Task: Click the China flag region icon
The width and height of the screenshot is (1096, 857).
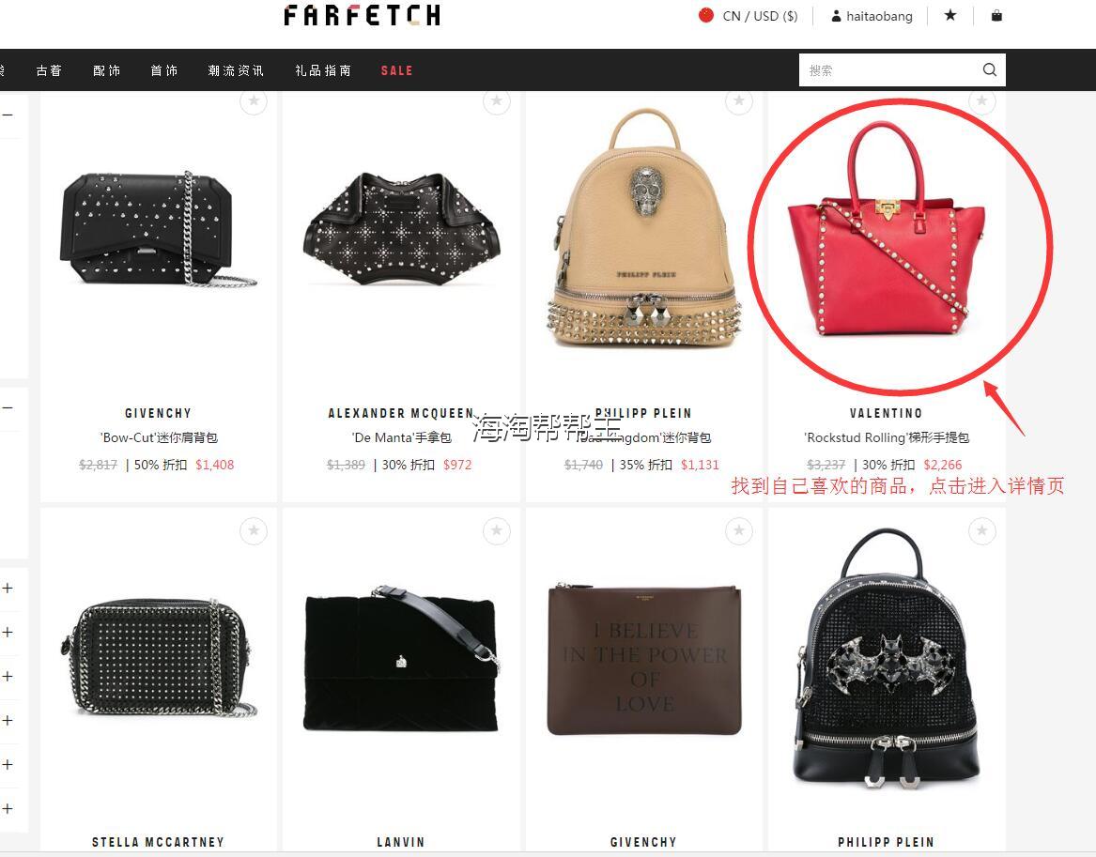Action: [x=706, y=15]
